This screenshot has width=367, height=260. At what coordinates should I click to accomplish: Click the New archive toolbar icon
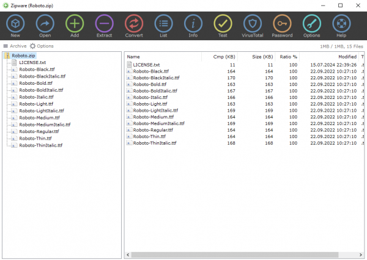(x=15, y=24)
